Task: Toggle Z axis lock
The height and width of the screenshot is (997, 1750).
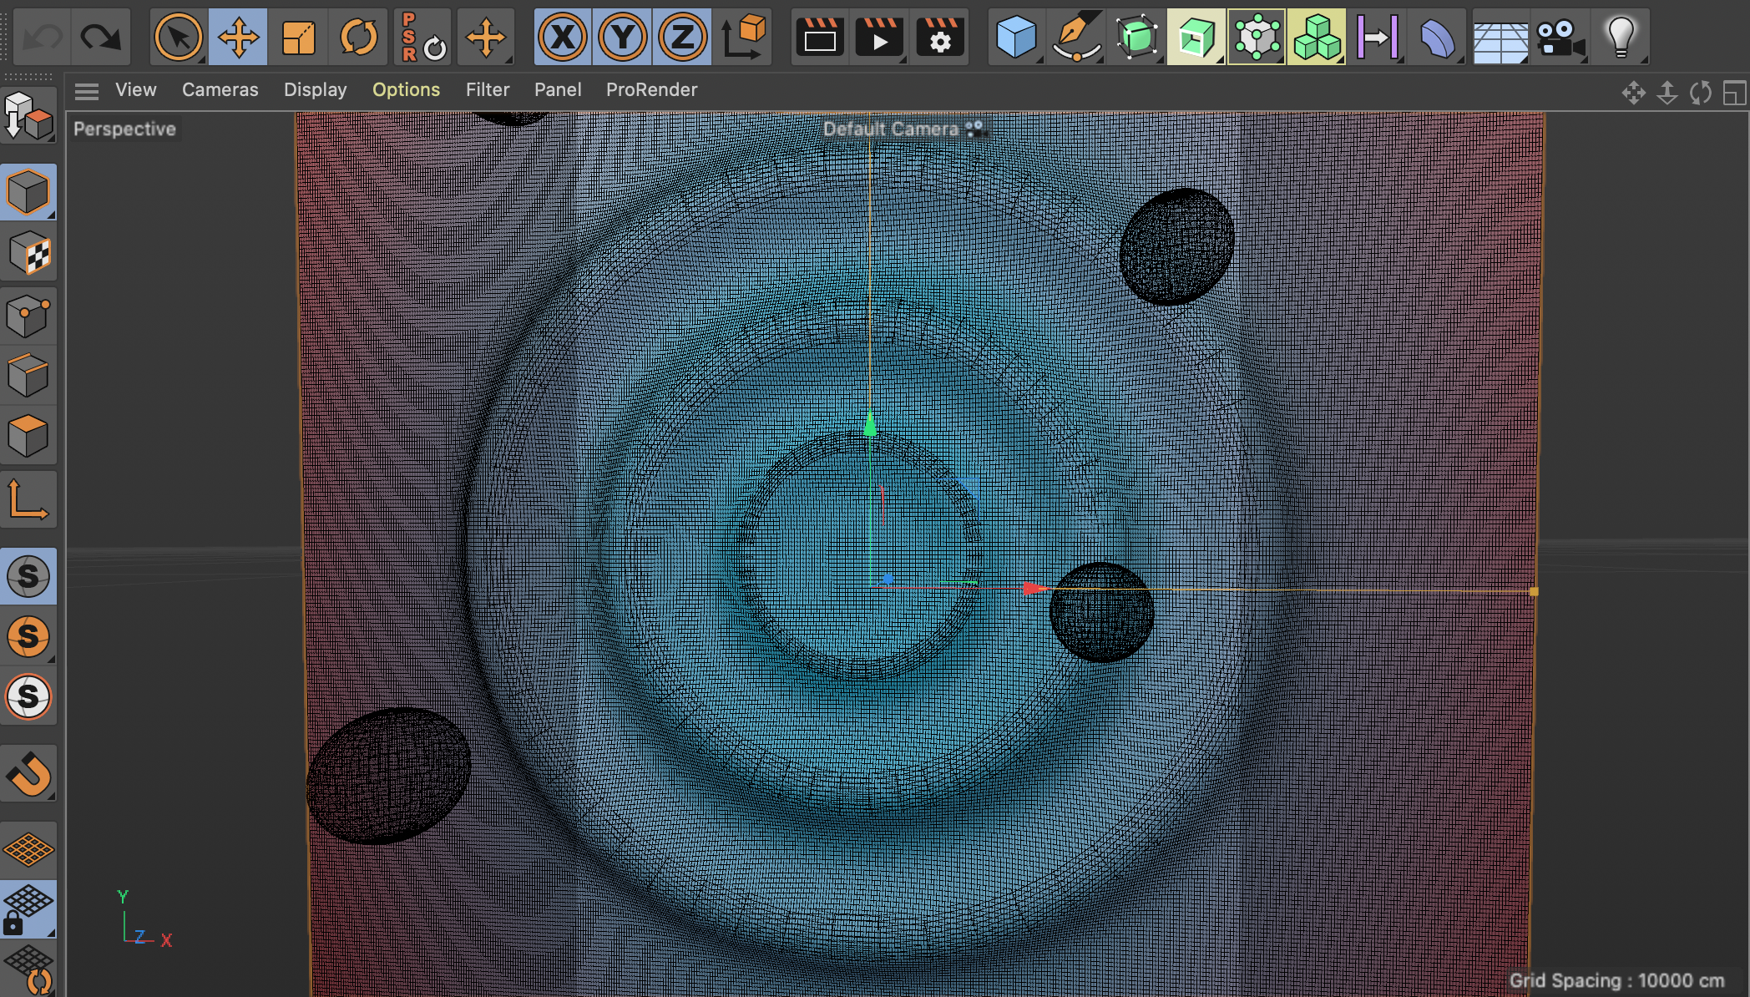Action: tap(683, 37)
